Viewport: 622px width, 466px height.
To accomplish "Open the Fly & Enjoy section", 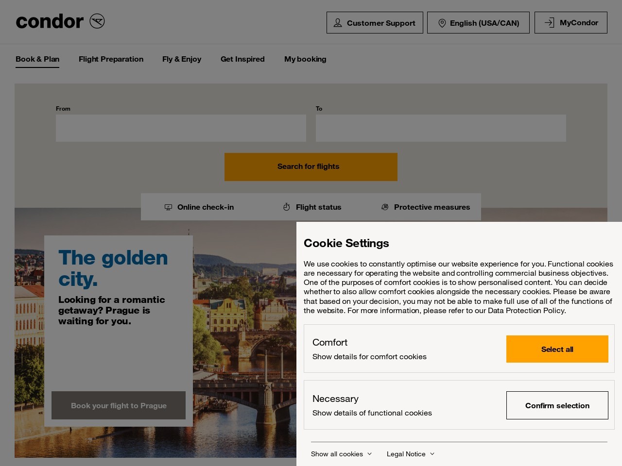I will click(x=182, y=59).
